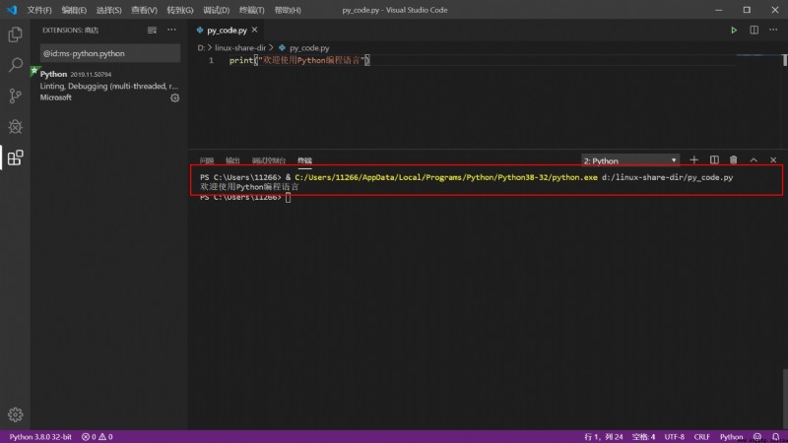This screenshot has height=443, width=788.
Task: Open the Explorer view in activity bar
Action: click(15, 34)
